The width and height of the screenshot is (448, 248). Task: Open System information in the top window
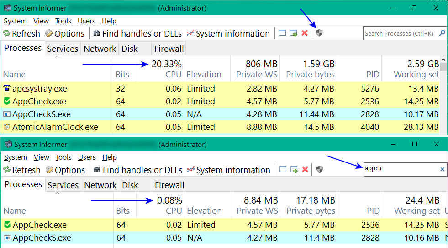(x=228, y=33)
